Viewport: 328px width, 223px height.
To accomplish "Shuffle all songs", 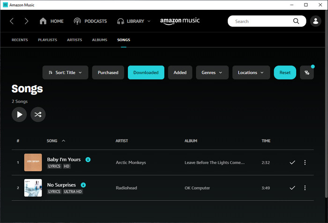I will [38, 115].
